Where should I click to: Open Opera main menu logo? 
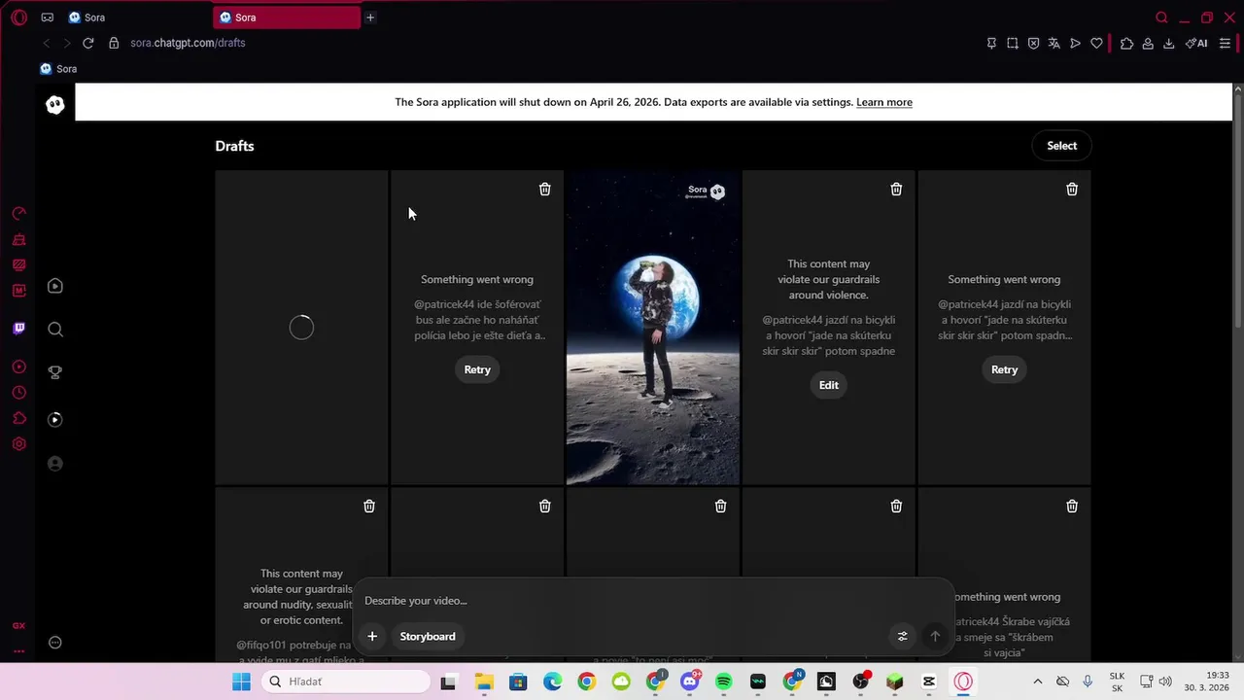point(19,17)
